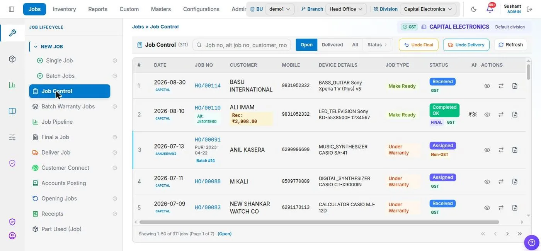
Task: Open the Masters top menu
Action: [x=161, y=9]
